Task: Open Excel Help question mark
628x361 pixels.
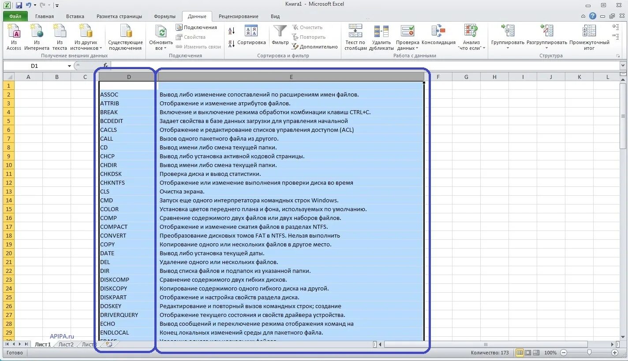Action: click(x=593, y=16)
